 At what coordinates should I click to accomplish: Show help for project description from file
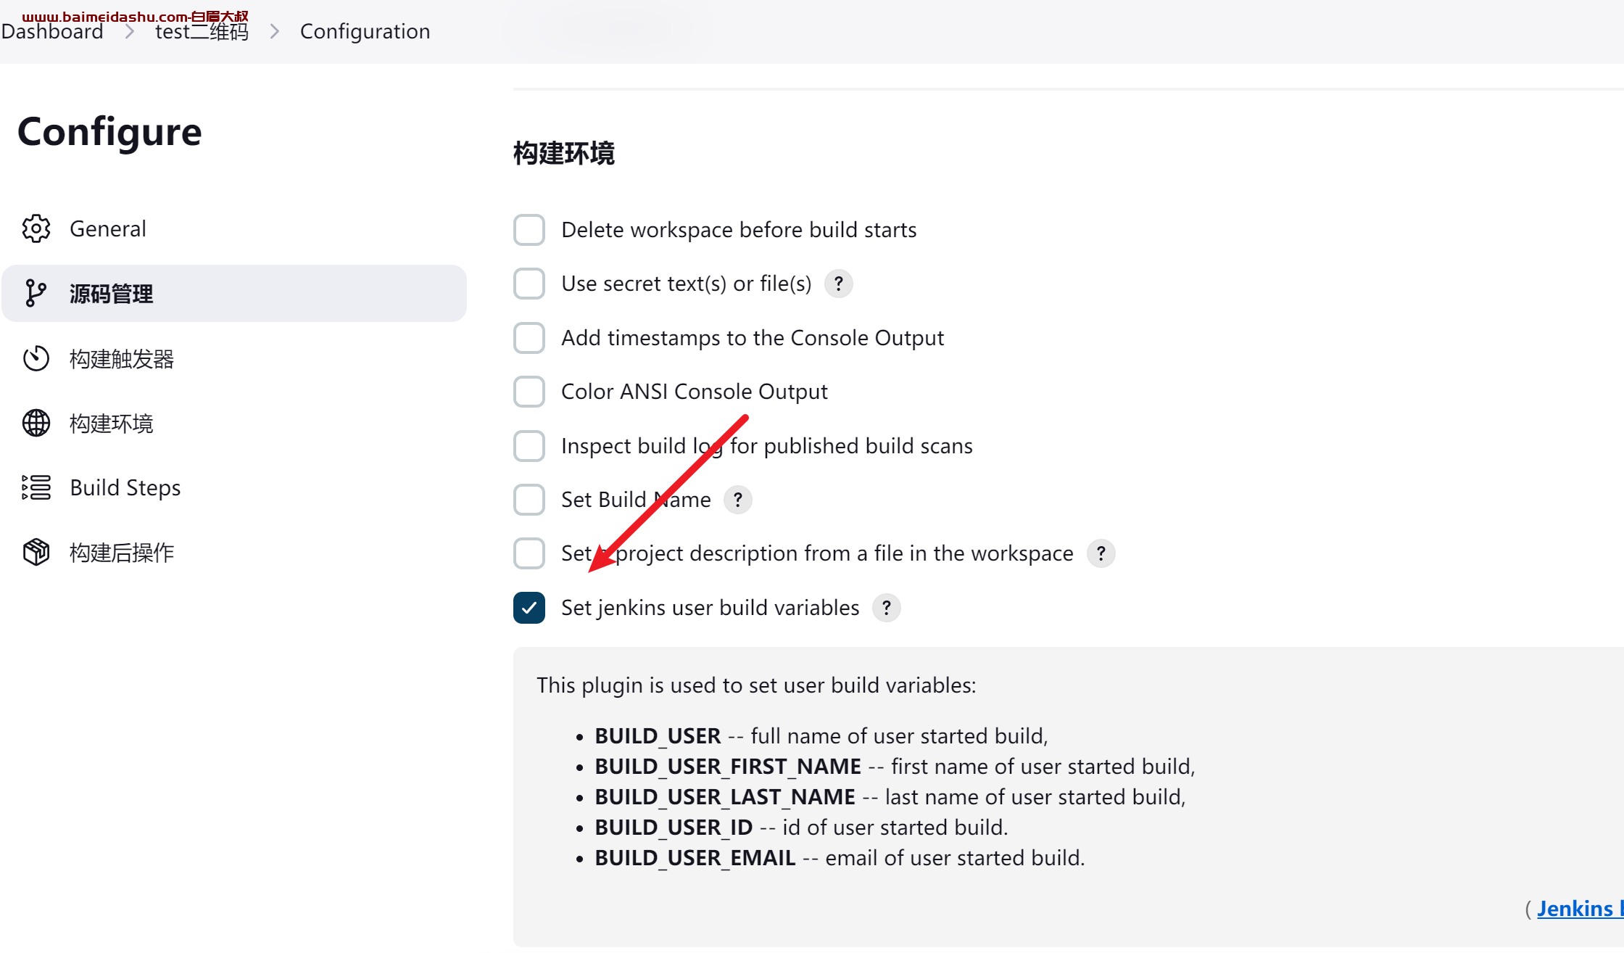point(1101,553)
